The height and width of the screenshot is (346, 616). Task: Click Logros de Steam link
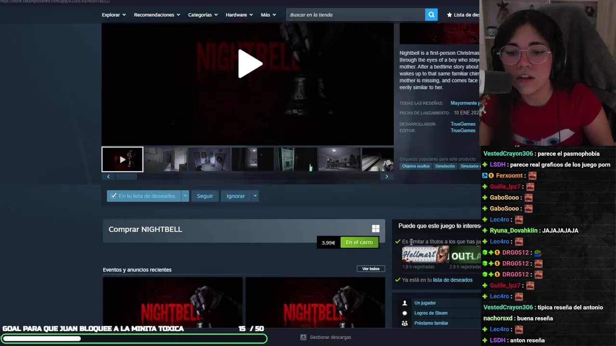pyautogui.click(x=431, y=313)
